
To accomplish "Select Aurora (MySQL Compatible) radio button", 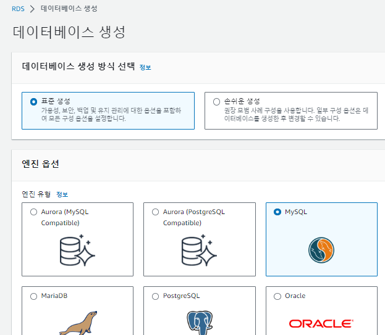I will click(33, 212).
